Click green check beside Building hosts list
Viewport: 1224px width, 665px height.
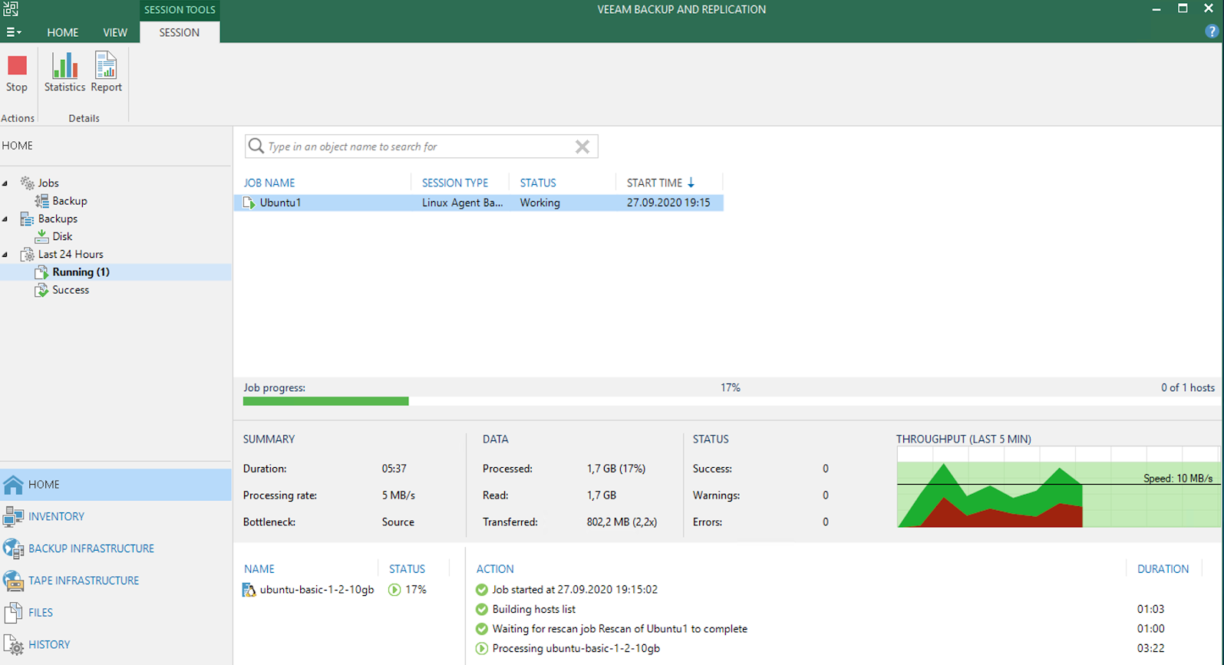[482, 609]
